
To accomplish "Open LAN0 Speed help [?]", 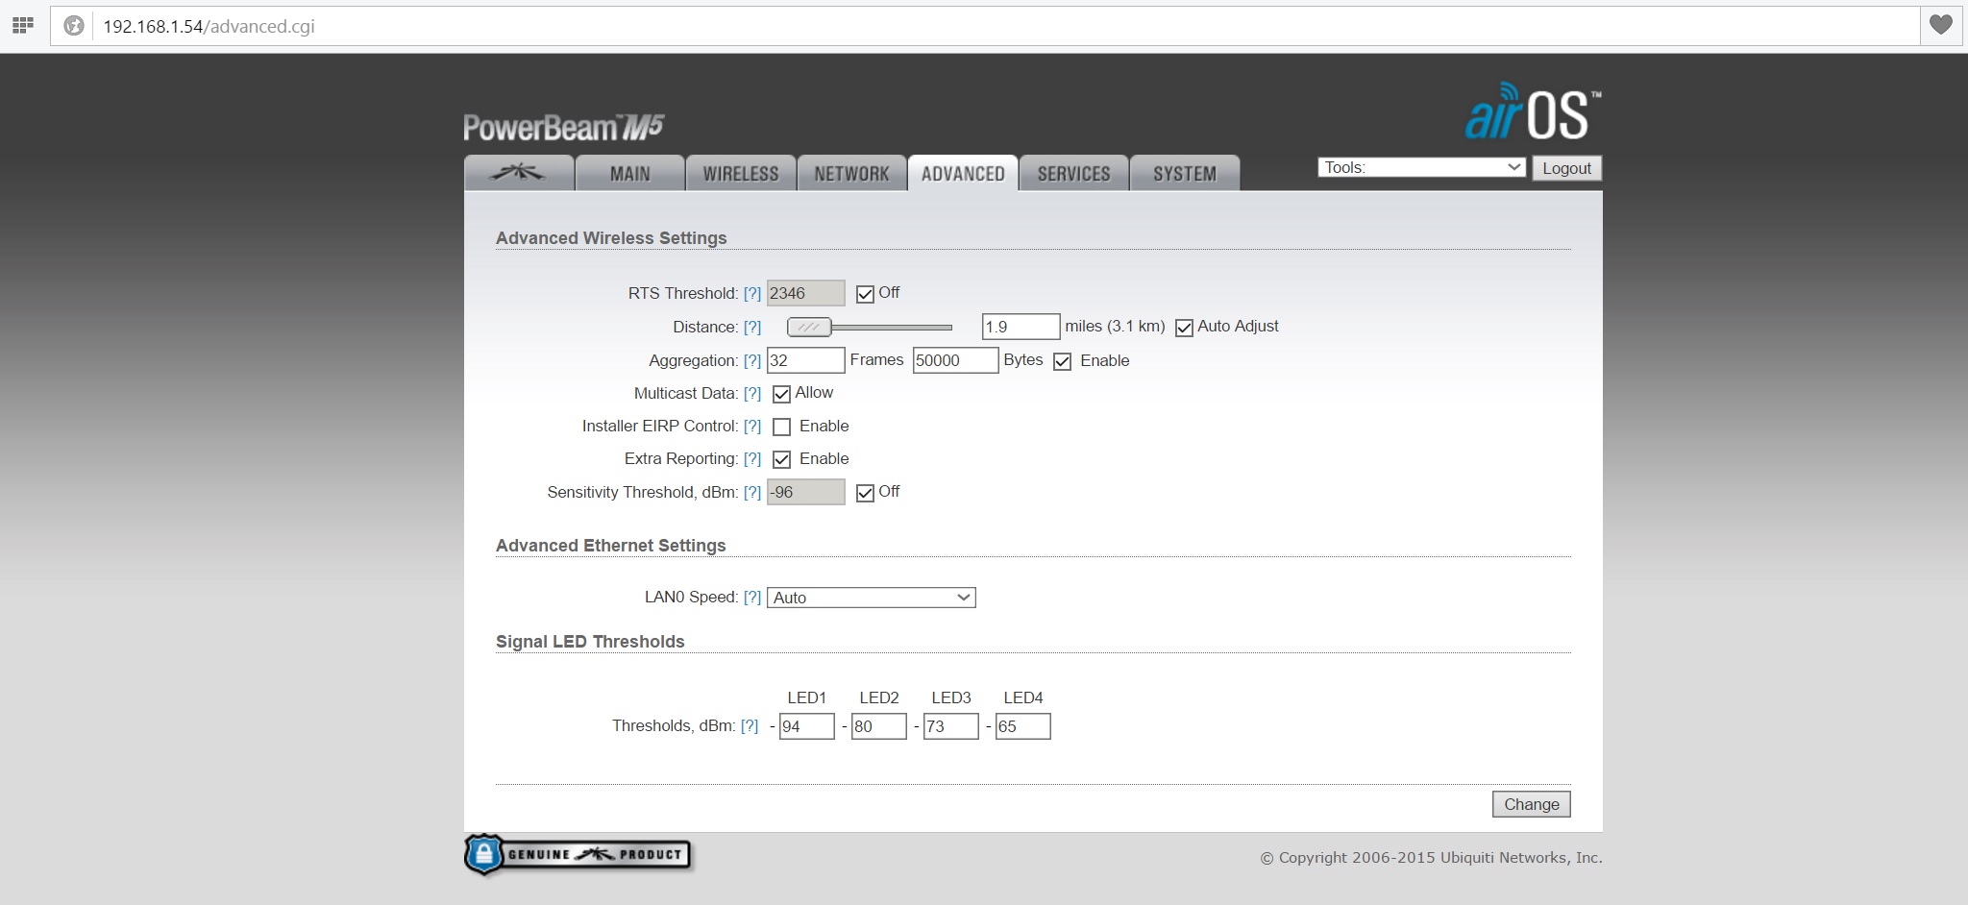I will (752, 598).
